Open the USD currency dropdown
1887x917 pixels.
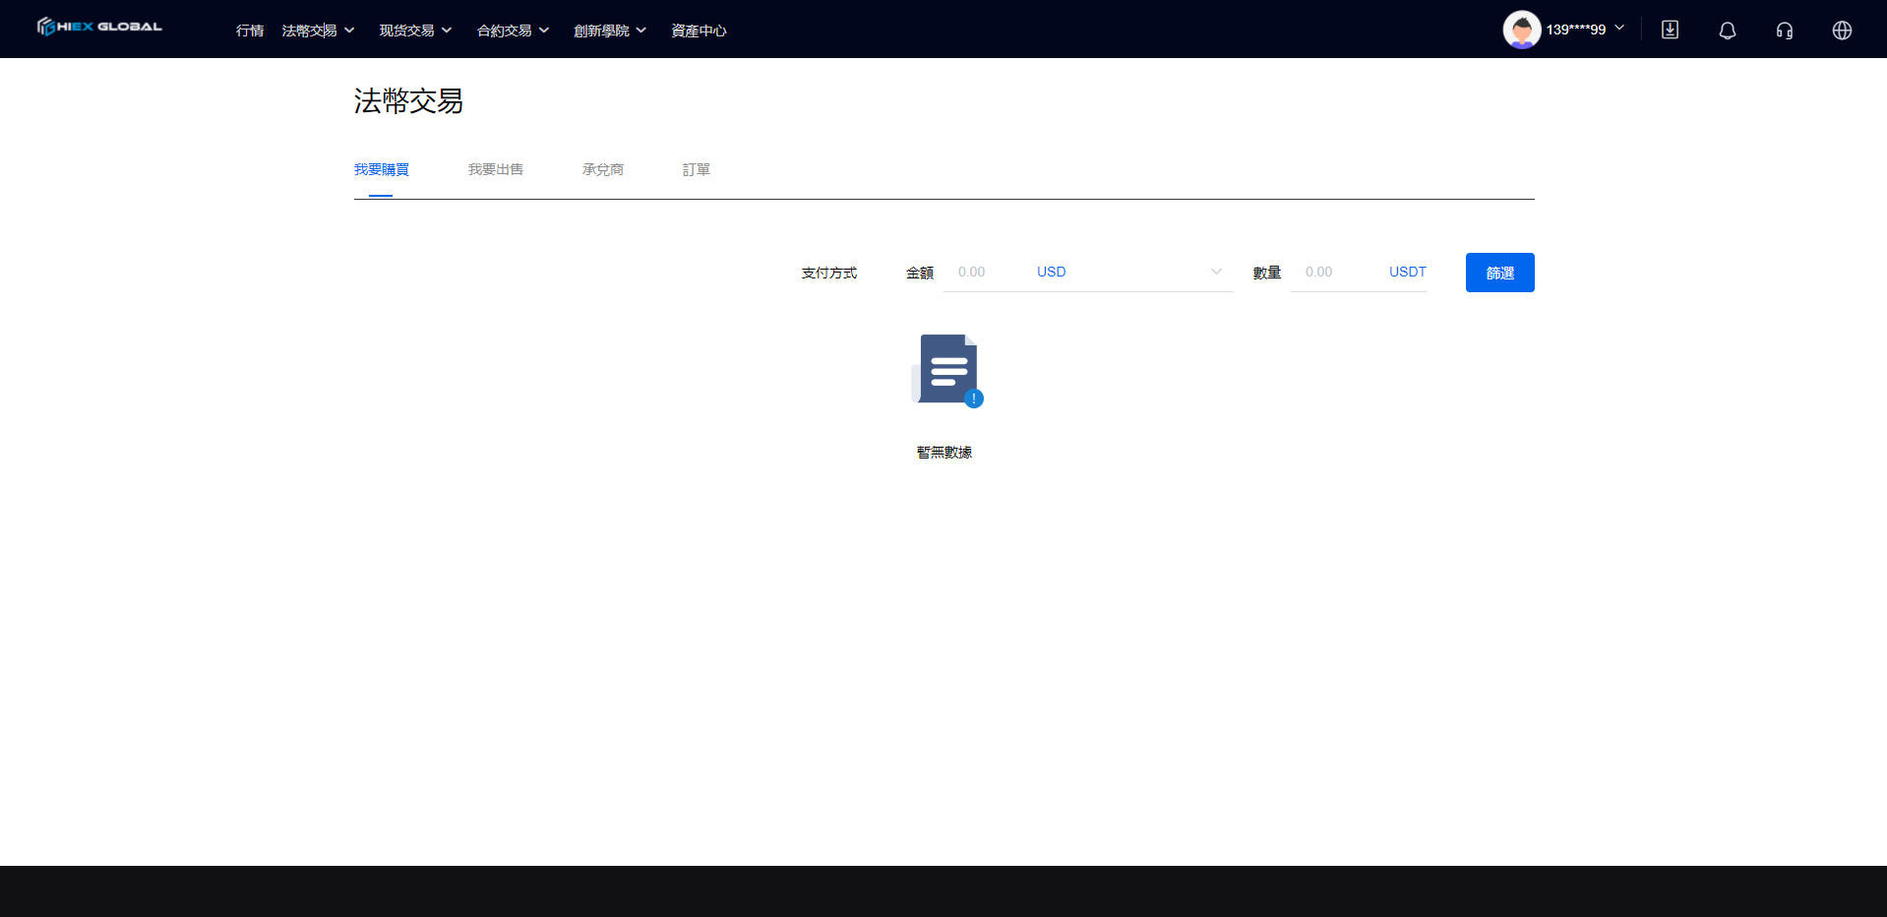click(x=1129, y=272)
